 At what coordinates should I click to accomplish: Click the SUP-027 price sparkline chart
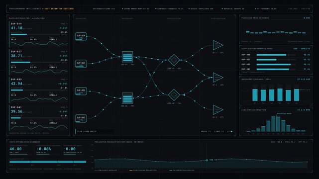tap(39, 71)
